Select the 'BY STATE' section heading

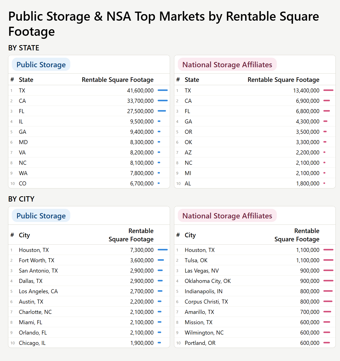pyautogui.click(x=24, y=48)
